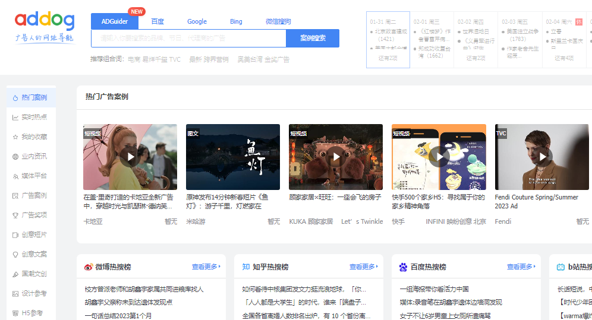The height and width of the screenshot is (320, 592).
Task: Click the video icon beside 创意短片
Action: point(15,235)
